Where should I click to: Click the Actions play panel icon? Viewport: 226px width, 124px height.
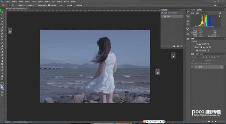(x=173, y=57)
